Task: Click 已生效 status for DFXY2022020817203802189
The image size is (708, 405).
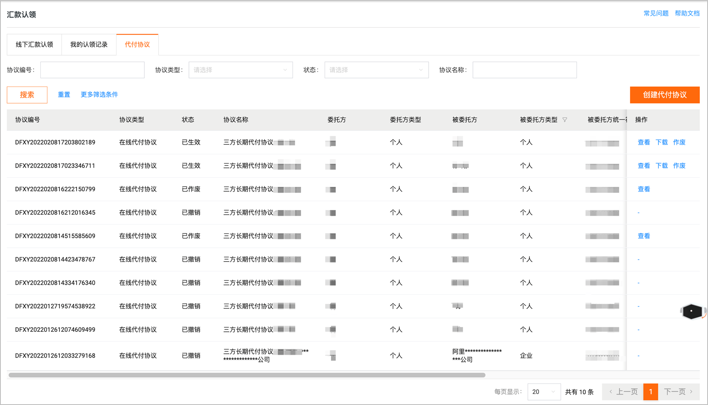Action: (191, 142)
